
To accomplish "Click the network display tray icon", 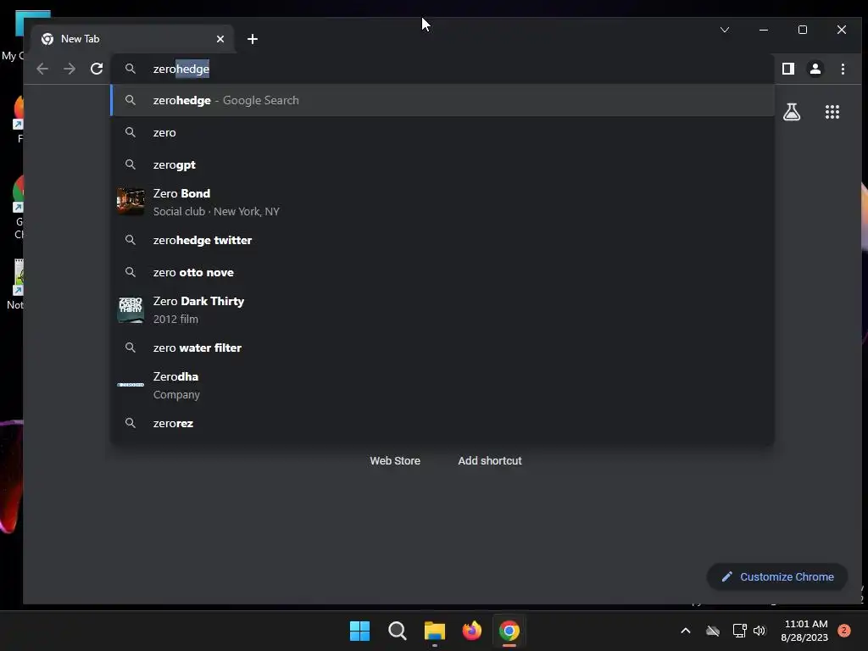I will click(739, 631).
